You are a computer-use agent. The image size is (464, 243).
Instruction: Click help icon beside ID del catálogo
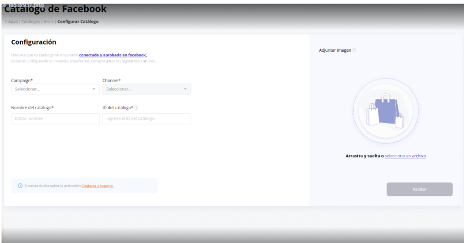click(137, 108)
